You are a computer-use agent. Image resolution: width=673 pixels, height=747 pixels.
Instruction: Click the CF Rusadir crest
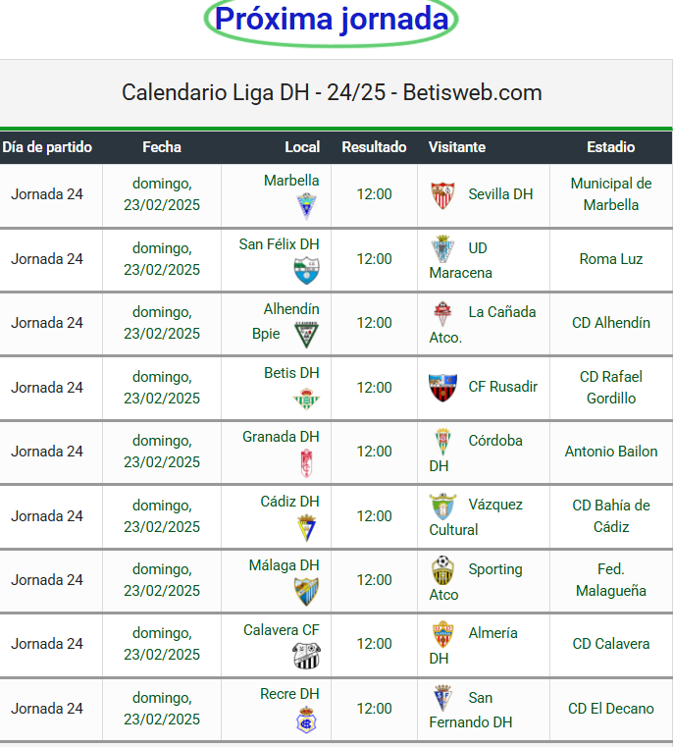pos(442,388)
